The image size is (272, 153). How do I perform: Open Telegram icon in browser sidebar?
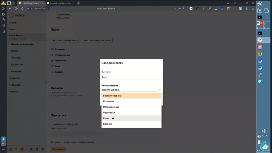coord(3,139)
